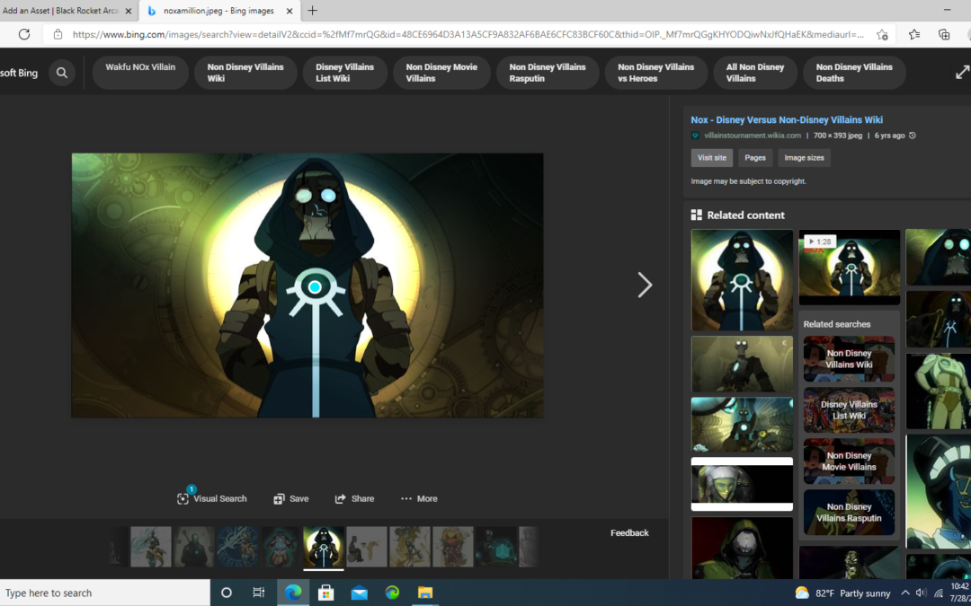971x606 pixels.
Task: Open Non Disney Movie Villains related search card
Action: (849, 461)
